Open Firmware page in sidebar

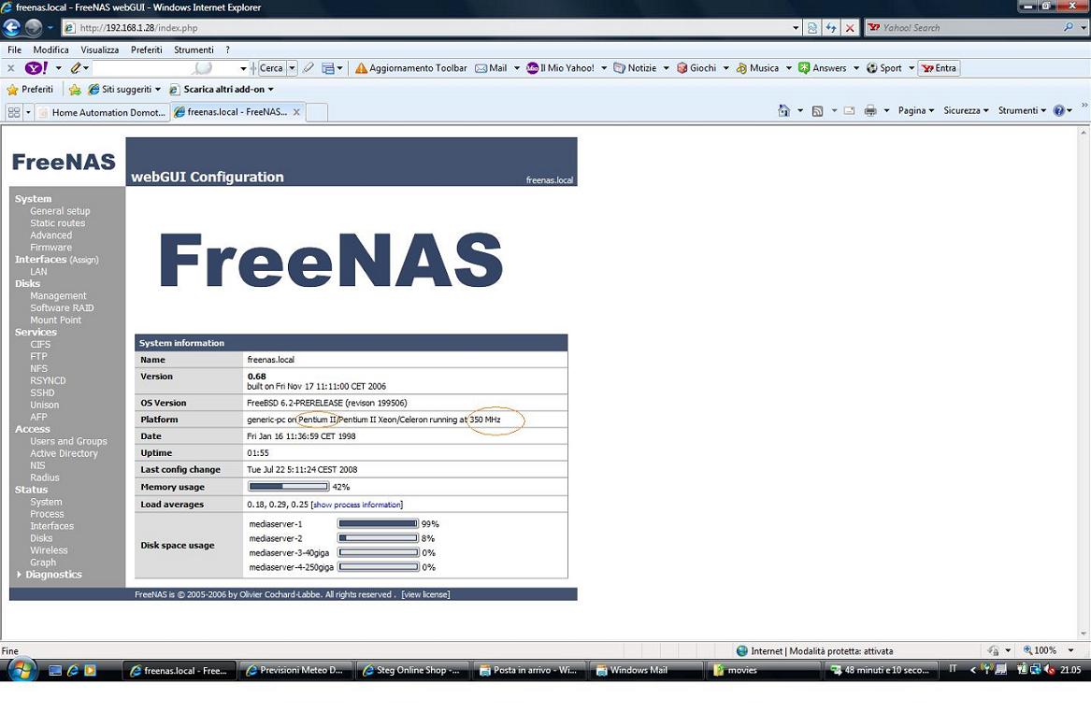[50, 248]
